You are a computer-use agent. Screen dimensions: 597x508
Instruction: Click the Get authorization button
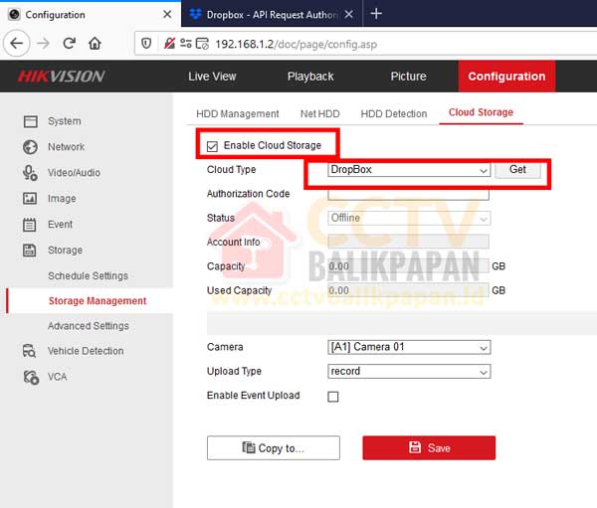pos(517,170)
